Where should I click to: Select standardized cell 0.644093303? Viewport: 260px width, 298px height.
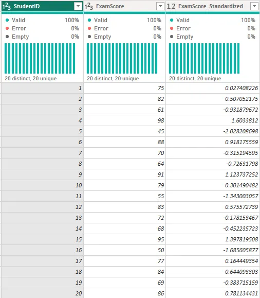pos(213,272)
